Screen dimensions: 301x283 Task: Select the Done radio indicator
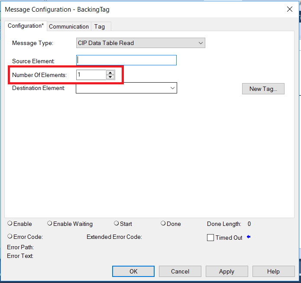tap(163, 223)
